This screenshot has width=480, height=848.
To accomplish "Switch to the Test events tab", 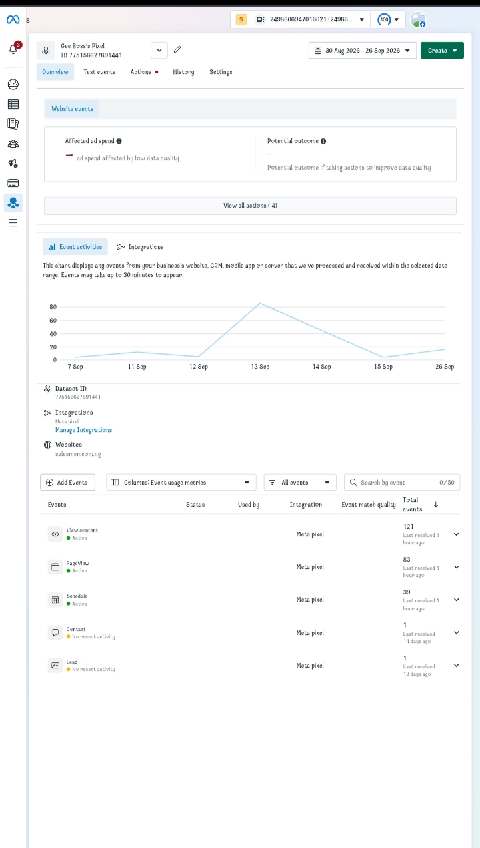I will pyautogui.click(x=99, y=72).
